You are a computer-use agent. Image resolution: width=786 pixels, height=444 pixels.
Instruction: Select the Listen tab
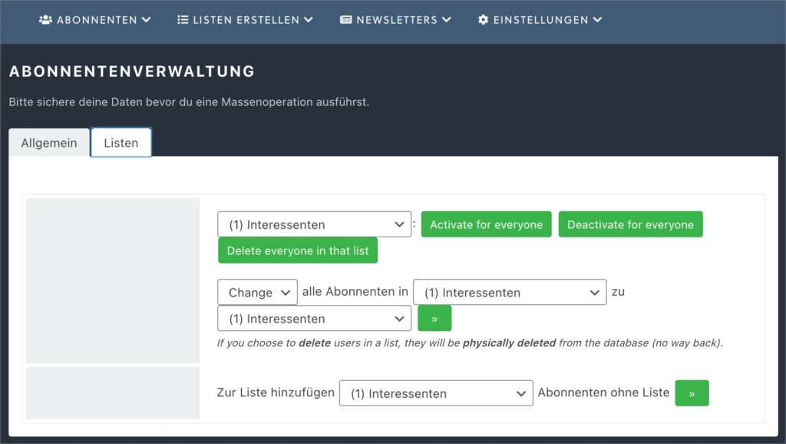pyautogui.click(x=121, y=142)
